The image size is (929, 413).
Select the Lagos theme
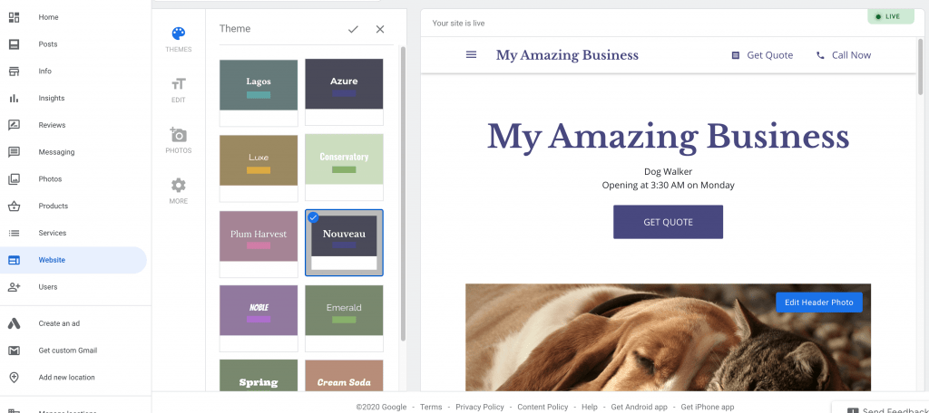259,85
